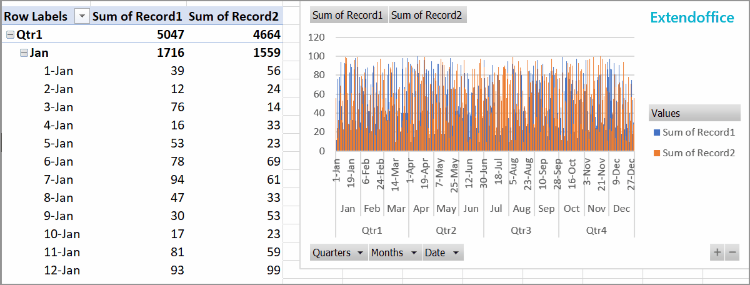The image size is (750, 285).
Task: Select the Sum of Record1 column header
Action: click(x=138, y=17)
